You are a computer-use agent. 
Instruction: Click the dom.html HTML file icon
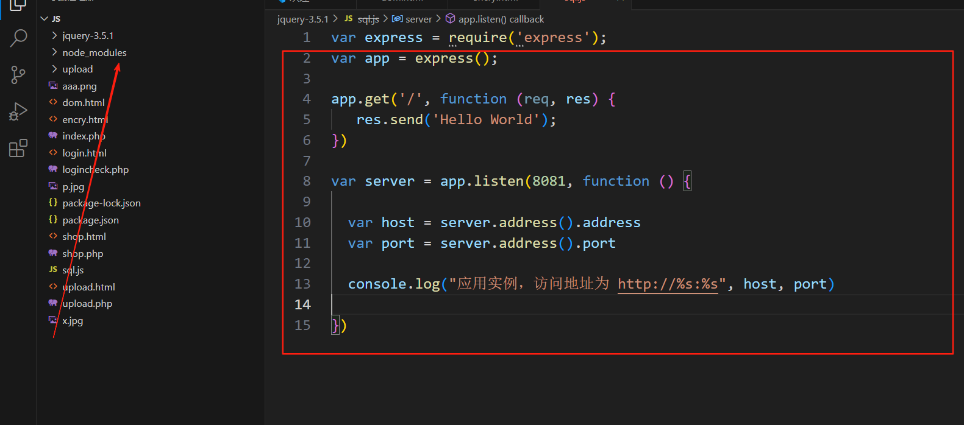pyautogui.click(x=53, y=102)
